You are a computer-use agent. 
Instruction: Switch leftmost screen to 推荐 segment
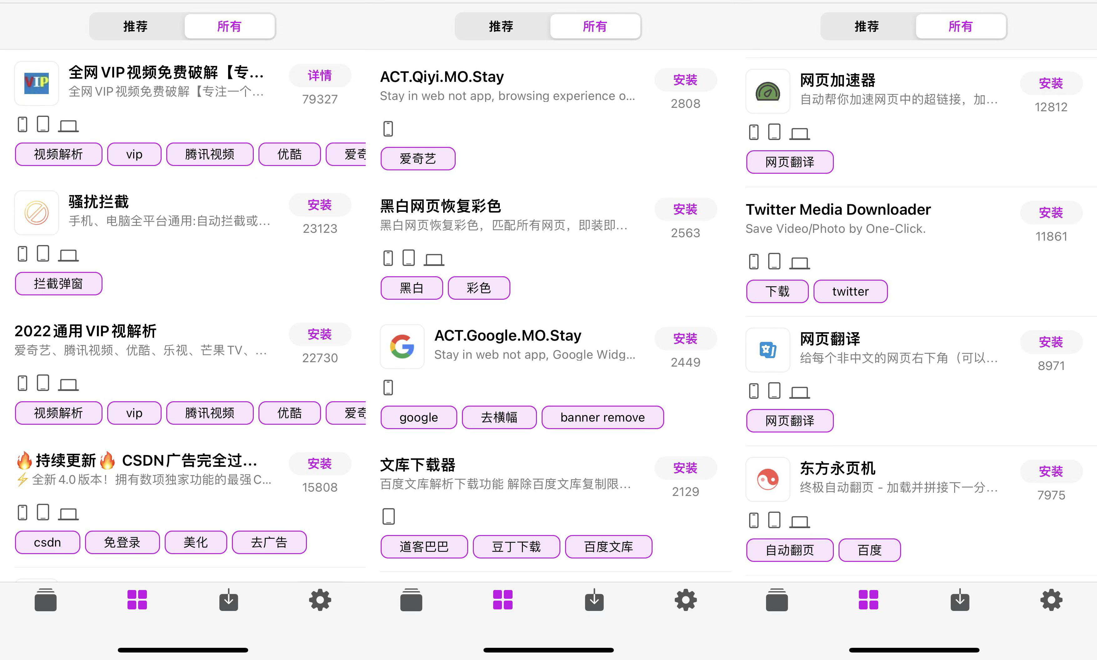136,26
